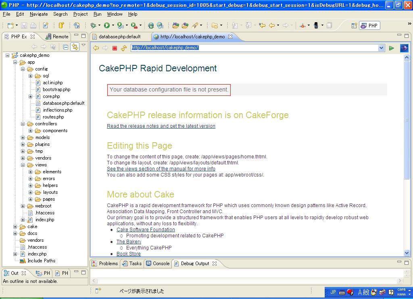This screenshot has width=413, height=299.
Task: Click the green Go arrow beside URL
Action: pos(391,48)
